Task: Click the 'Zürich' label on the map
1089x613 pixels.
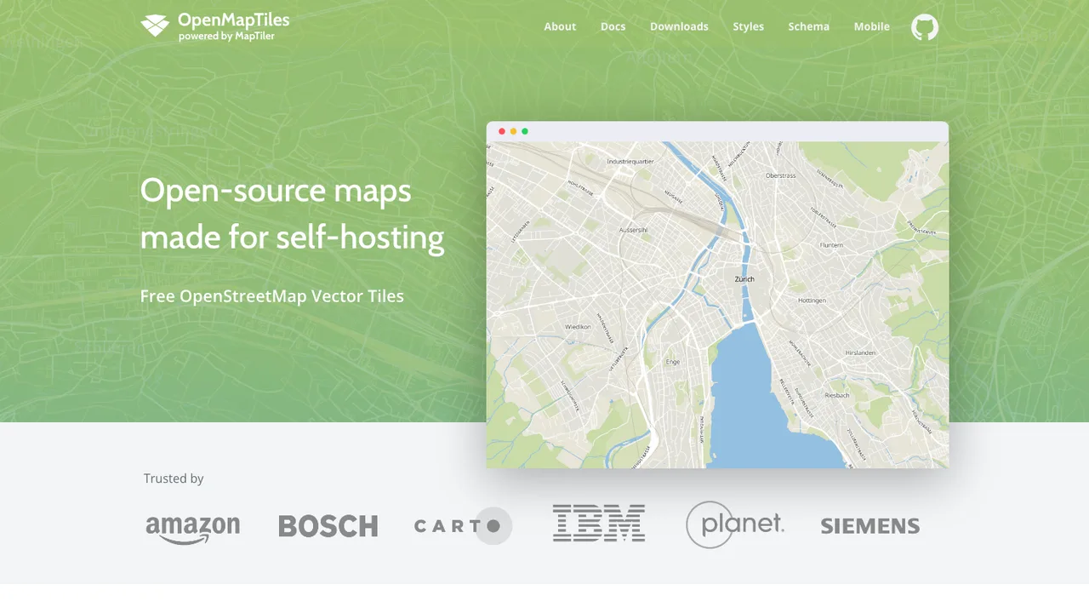Action: click(744, 279)
